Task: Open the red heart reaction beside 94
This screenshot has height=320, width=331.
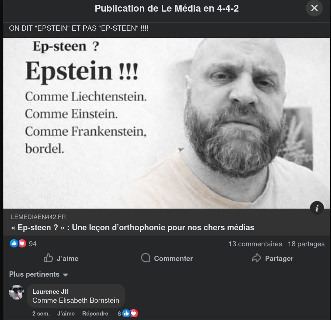Action: pyautogui.click(x=22, y=243)
